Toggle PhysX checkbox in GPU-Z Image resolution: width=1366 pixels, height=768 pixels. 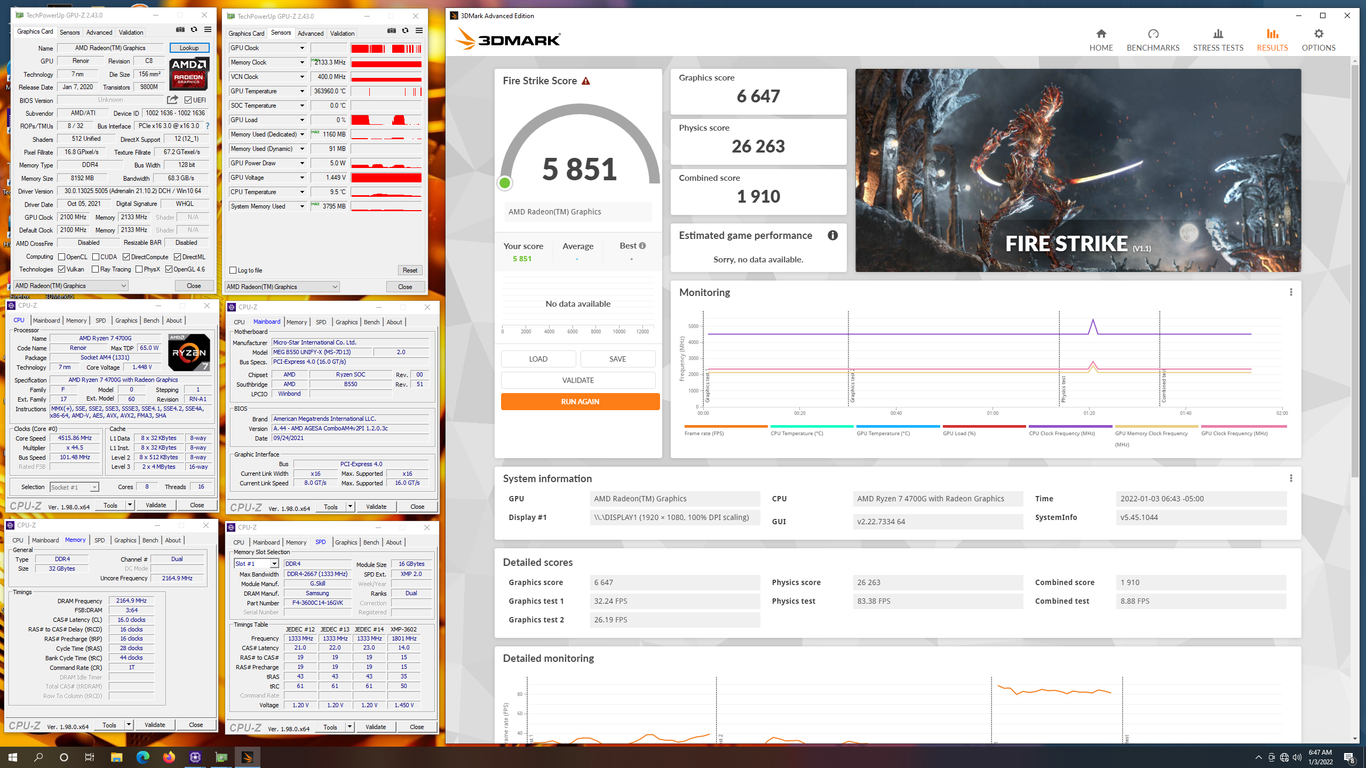click(x=139, y=269)
